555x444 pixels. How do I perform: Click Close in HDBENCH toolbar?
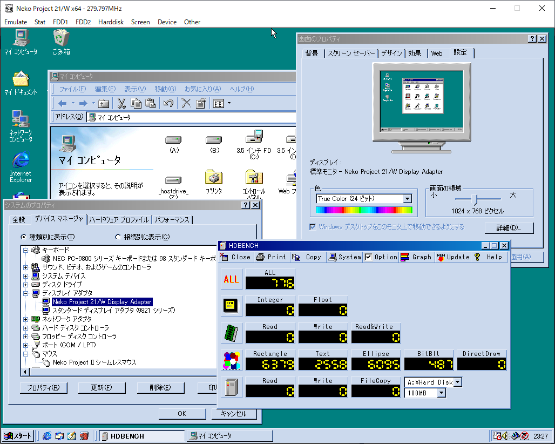[236, 257]
